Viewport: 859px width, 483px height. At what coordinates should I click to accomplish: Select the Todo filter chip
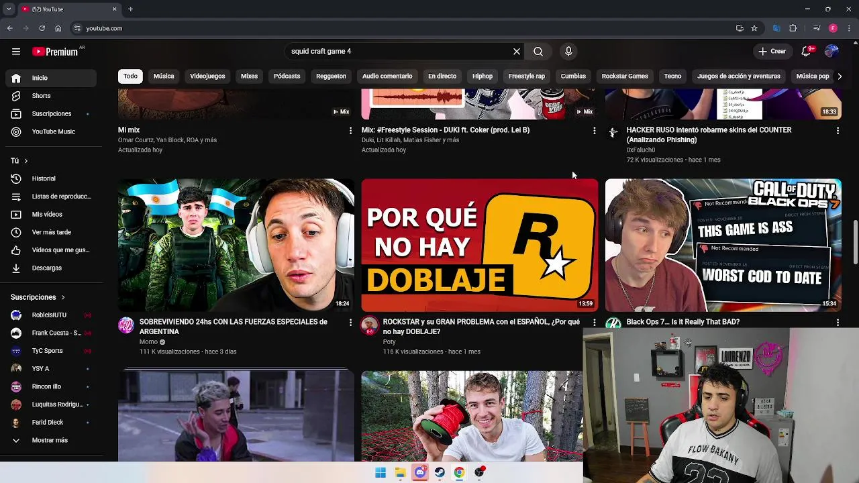(130, 76)
